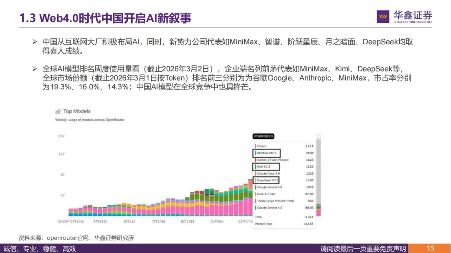Select the 'Gemini 3 Flash Preview' legend entry
Viewport: 451px width, 253px height.
[273, 160]
